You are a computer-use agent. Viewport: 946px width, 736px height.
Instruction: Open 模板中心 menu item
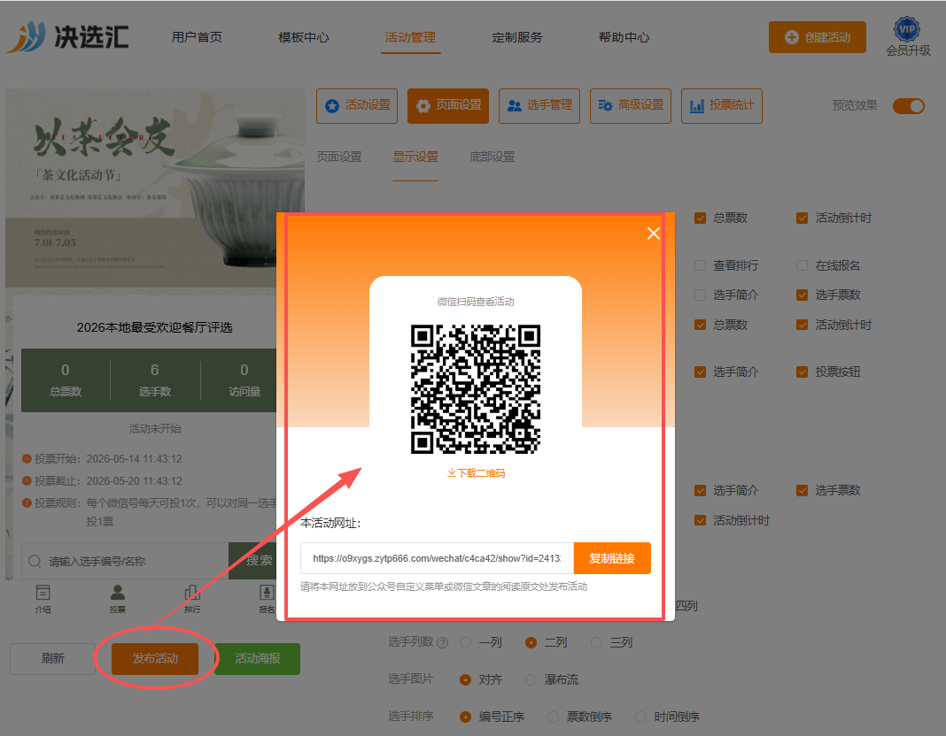pyautogui.click(x=304, y=37)
